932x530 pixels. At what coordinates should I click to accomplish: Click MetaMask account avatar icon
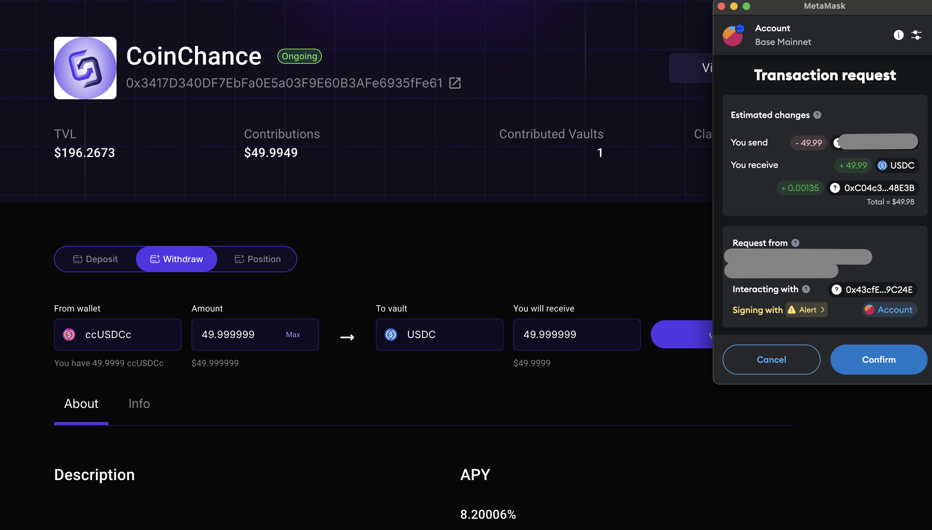click(x=733, y=36)
